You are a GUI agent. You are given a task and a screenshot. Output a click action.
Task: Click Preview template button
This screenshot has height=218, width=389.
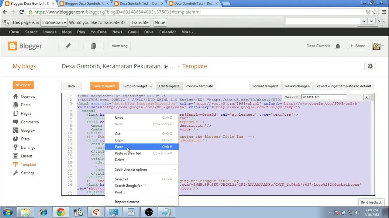pos(199,86)
